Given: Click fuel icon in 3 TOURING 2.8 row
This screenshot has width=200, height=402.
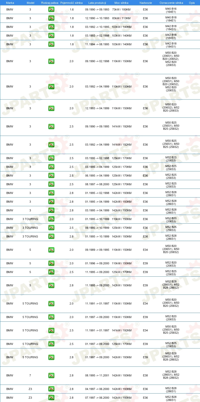Looking at the screenshot, I should click(x=51, y=236).
